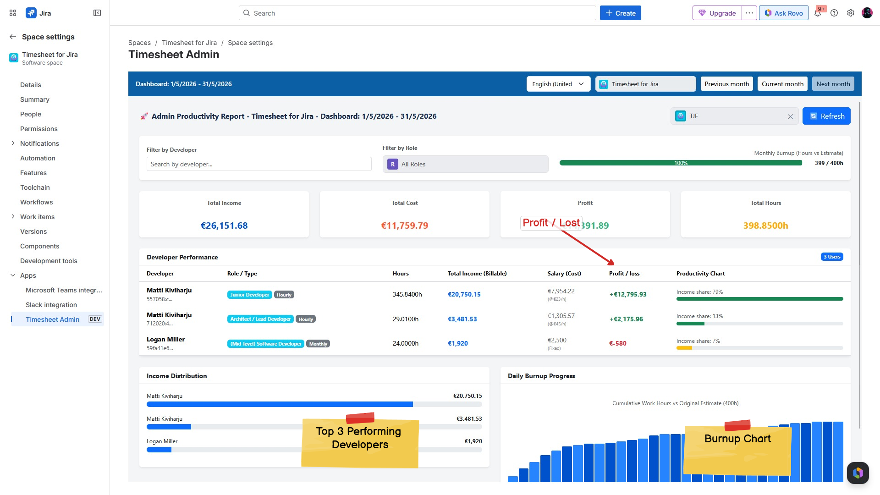
Task: Open Versions settings page
Action: [x=33, y=231]
